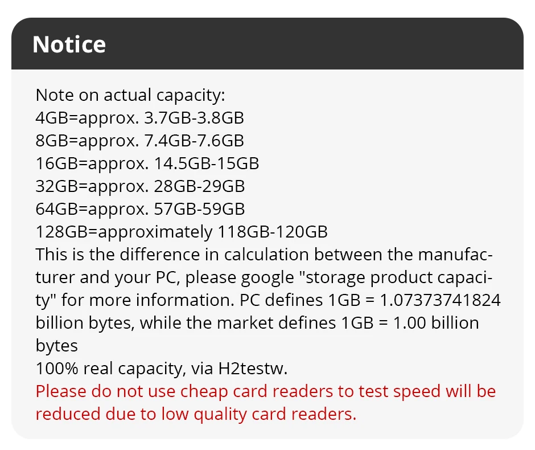
Task: Select the "118GB-120GB" capacity value
Action: point(273,232)
